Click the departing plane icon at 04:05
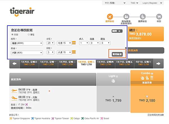The width and height of the screenshot is (169, 124). click(14, 91)
